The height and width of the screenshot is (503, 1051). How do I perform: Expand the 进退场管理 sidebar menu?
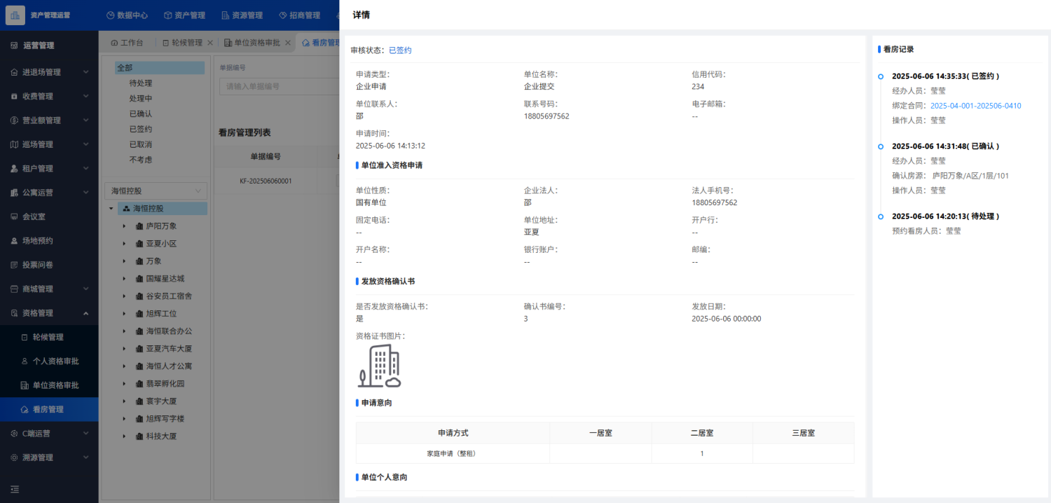(x=49, y=72)
